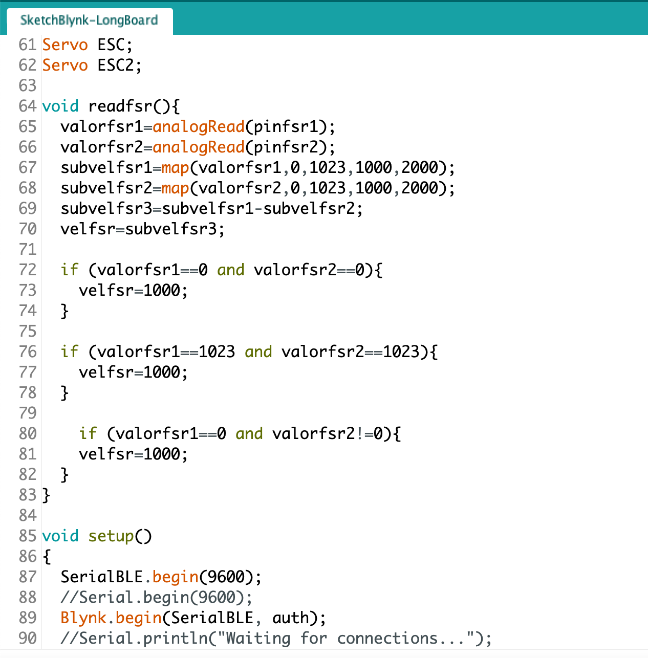Click line number 84 in the gutter
Image resolution: width=648 pixels, height=658 pixels.
pyautogui.click(x=28, y=516)
